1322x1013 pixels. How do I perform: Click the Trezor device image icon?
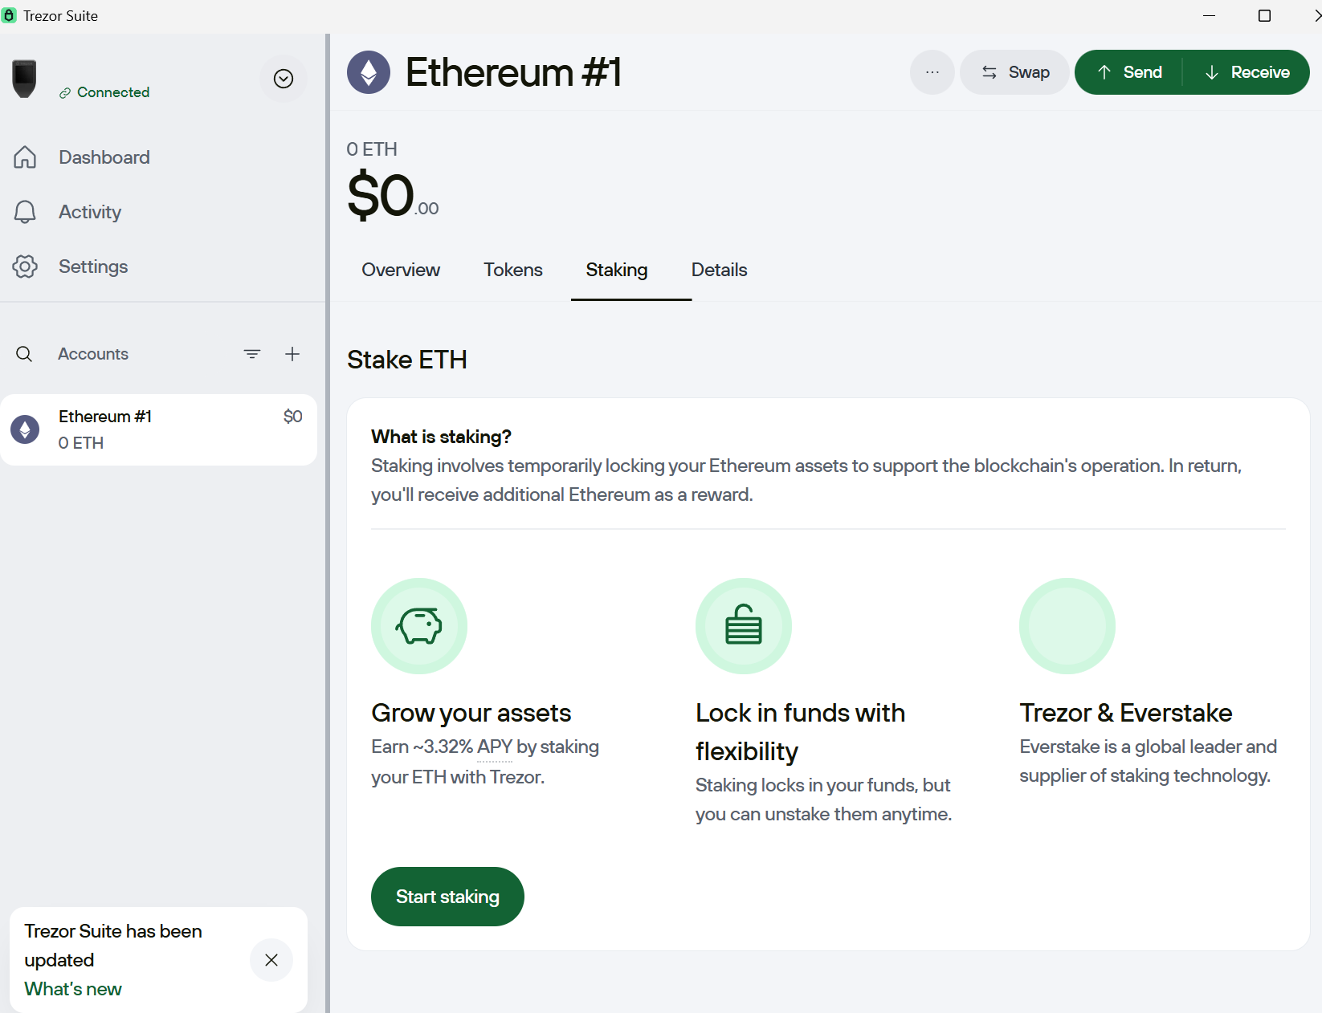[x=24, y=79]
